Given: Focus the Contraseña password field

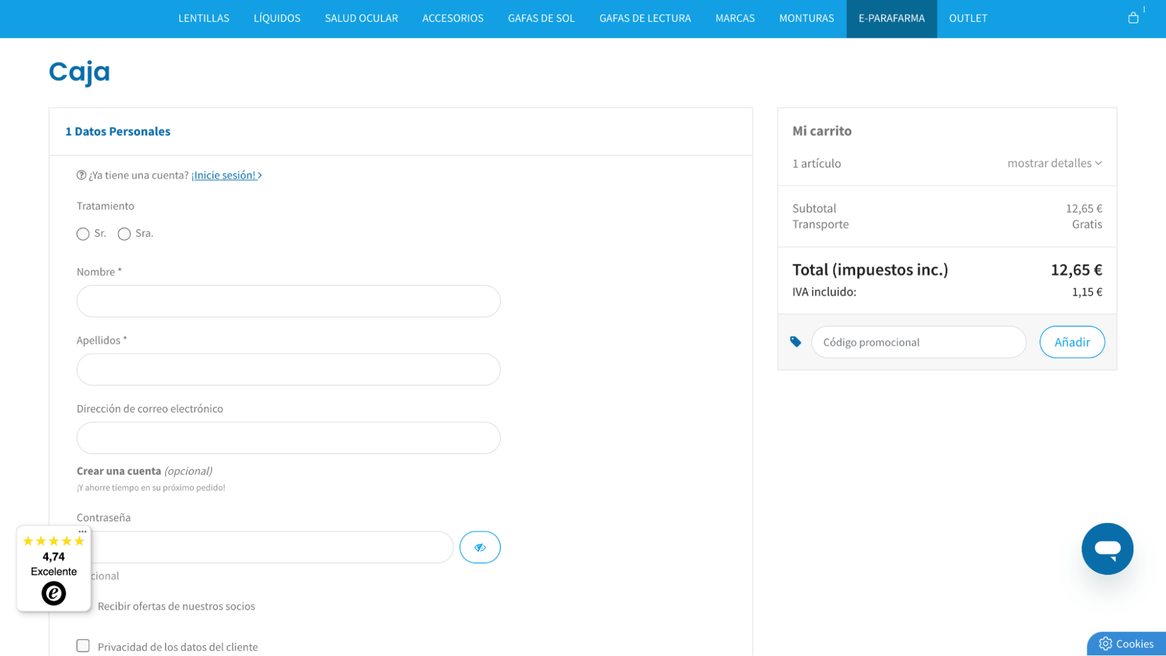Looking at the screenshot, I should pyautogui.click(x=272, y=547).
